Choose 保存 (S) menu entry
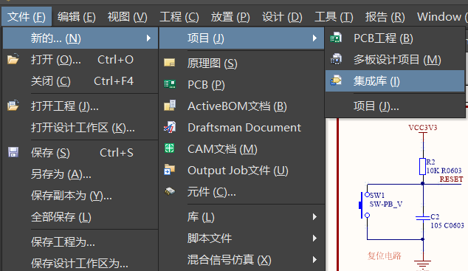Screen dimensions: 468x271 (x=80, y=153)
